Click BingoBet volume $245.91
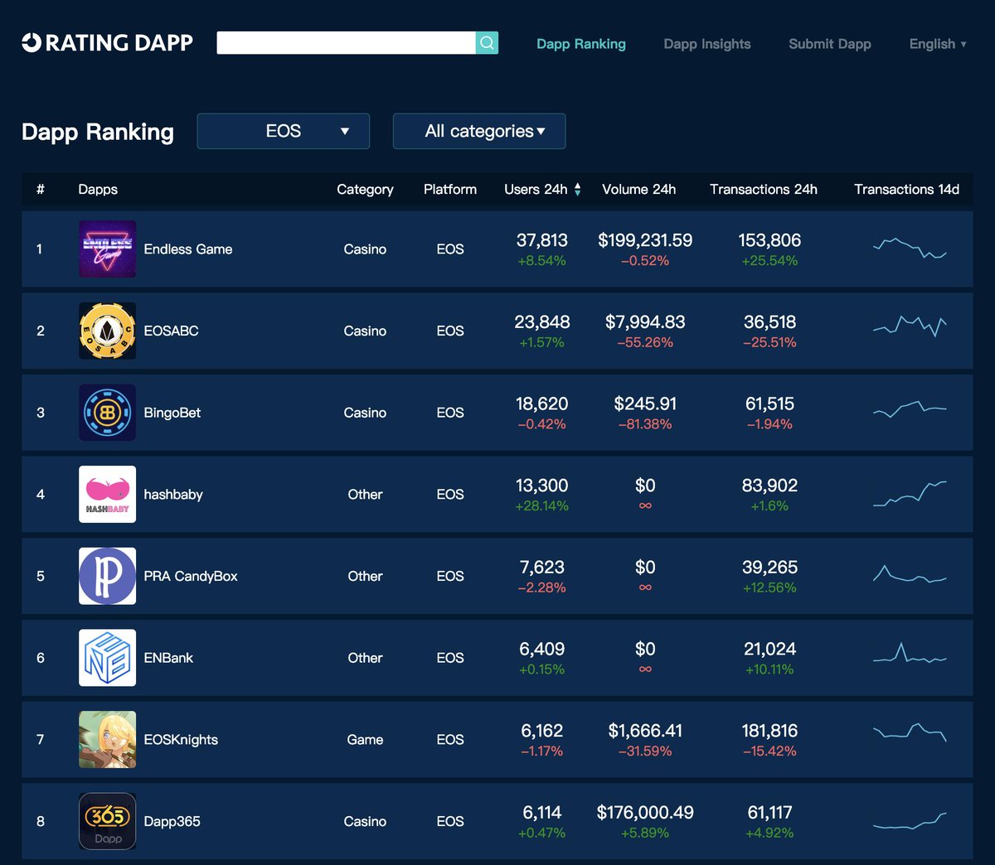Image resolution: width=995 pixels, height=865 pixels. pyautogui.click(x=645, y=404)
